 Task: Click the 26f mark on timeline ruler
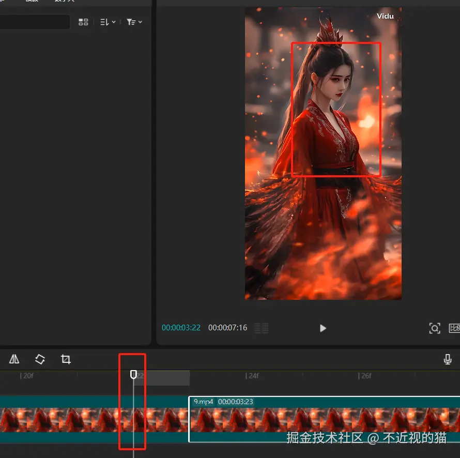365,376
